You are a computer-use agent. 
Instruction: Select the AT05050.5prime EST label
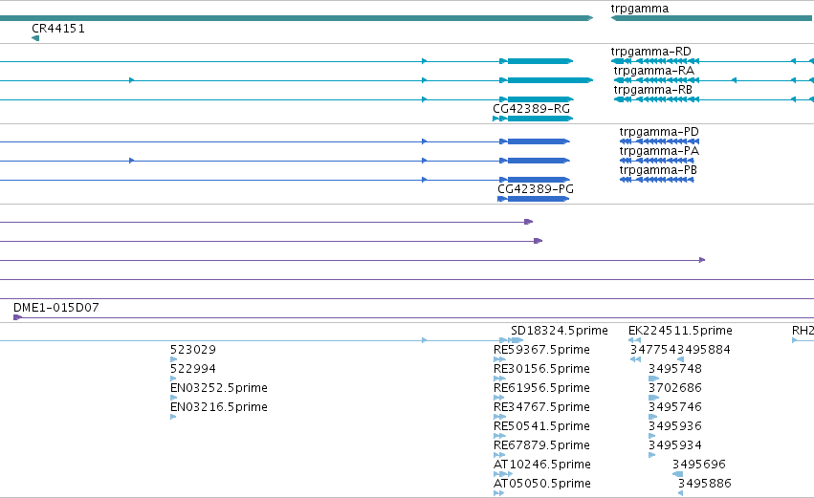542,484
